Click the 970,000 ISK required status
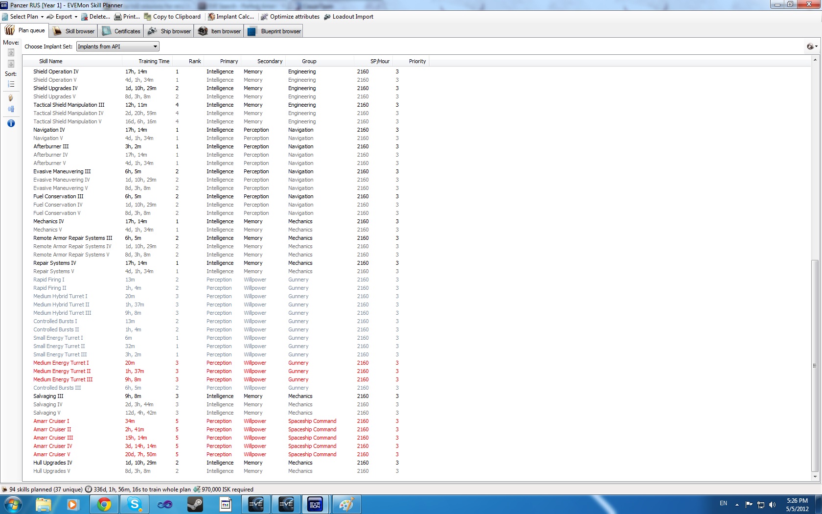This screenshot has width=822, height=514. [x=228, y=490]
